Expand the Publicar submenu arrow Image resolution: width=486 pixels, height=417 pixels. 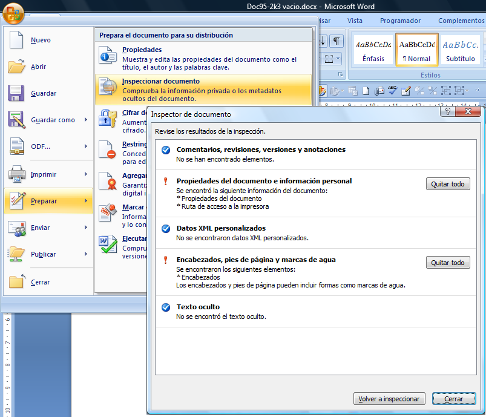[x=86, y=254]
